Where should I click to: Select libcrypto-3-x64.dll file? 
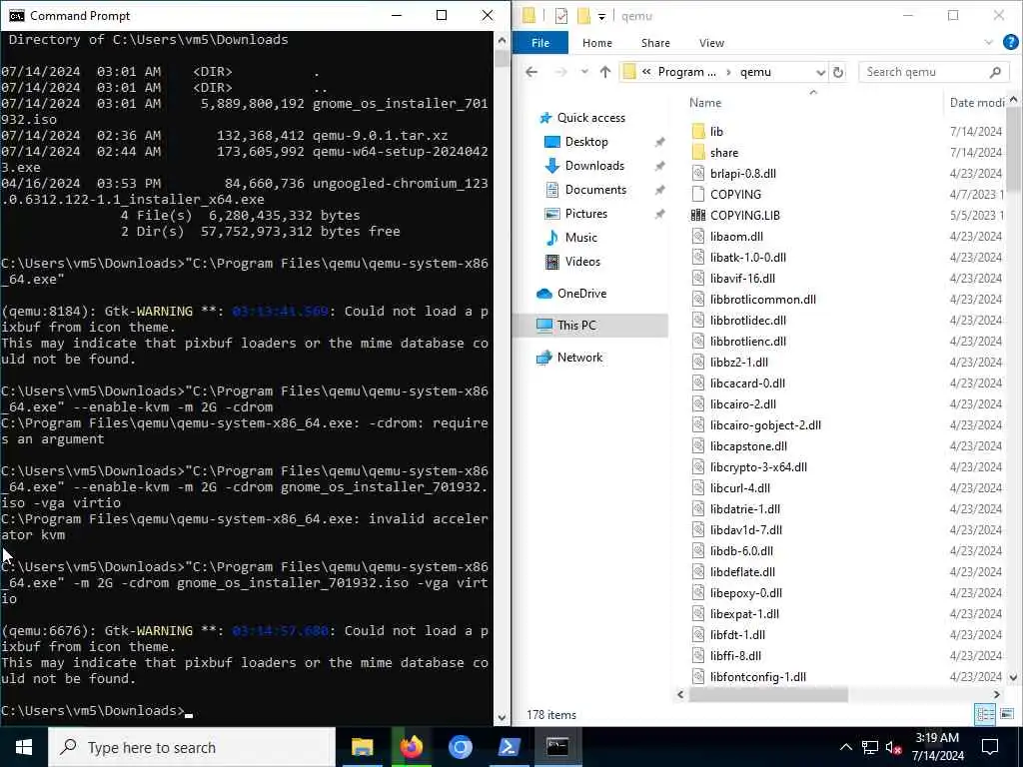pyautogui.click(x=758, y=467)
